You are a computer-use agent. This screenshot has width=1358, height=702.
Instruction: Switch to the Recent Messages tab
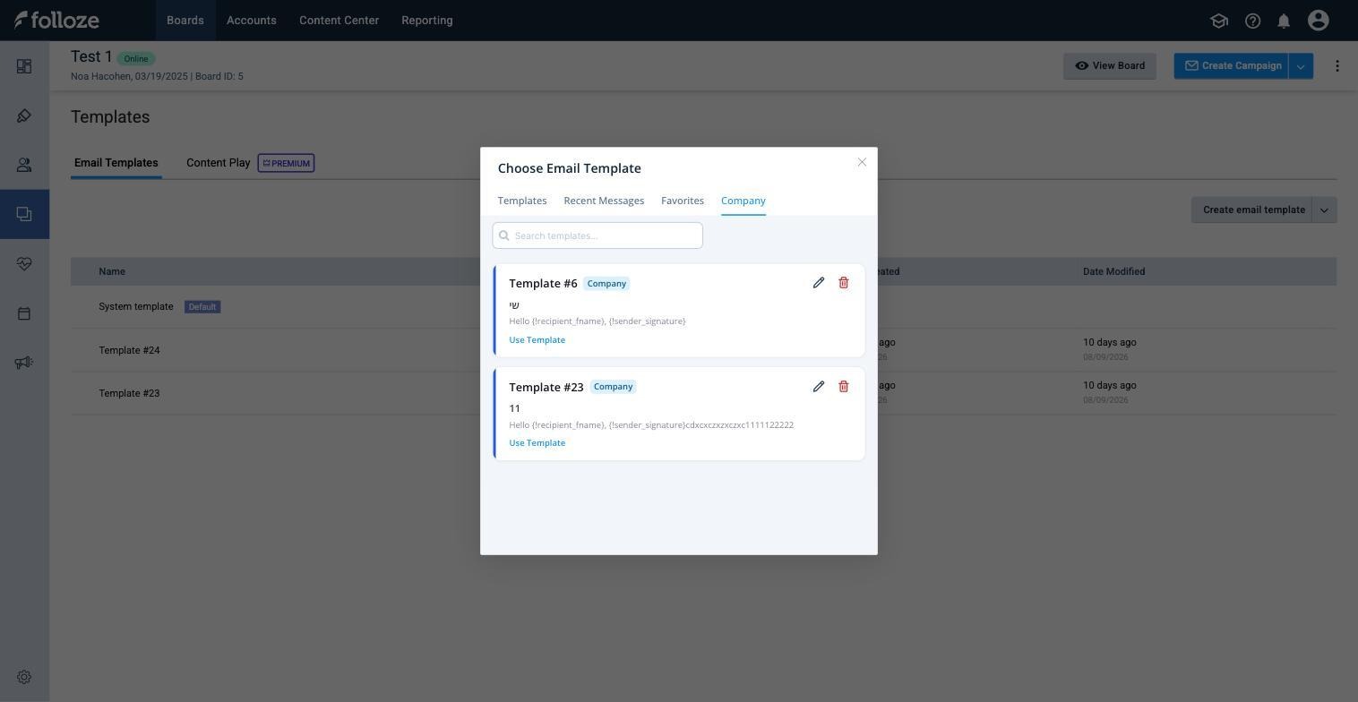tap(604, 201)
